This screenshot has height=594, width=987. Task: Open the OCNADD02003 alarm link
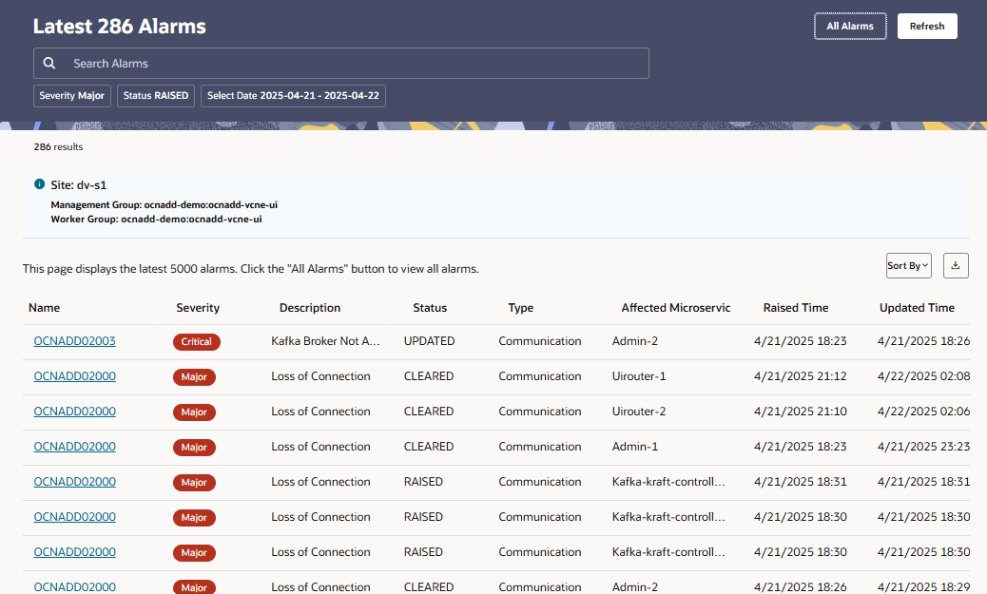pos(75,341)
